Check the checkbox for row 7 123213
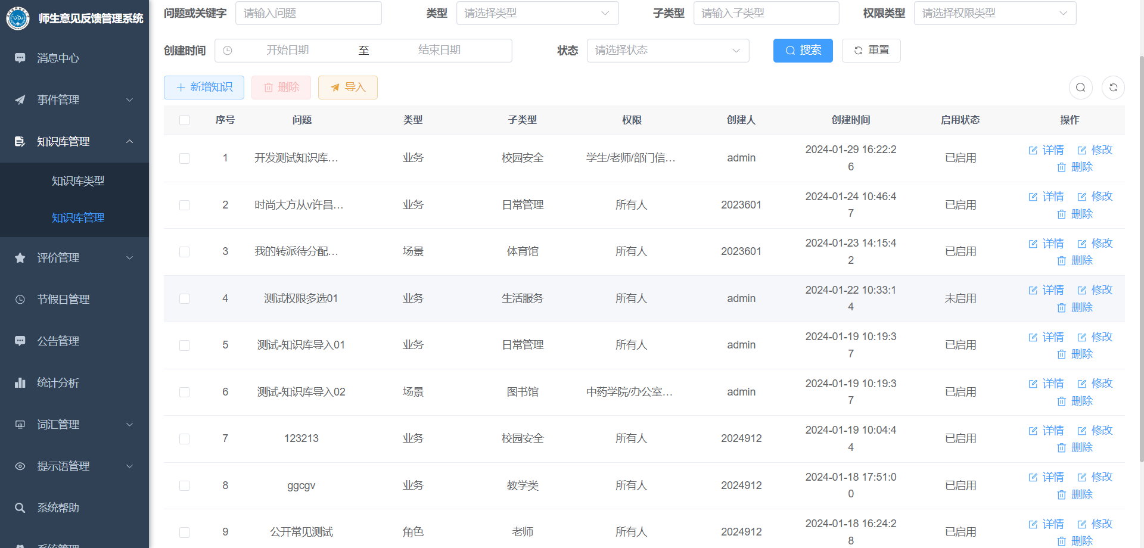 (x=184, y=438)
